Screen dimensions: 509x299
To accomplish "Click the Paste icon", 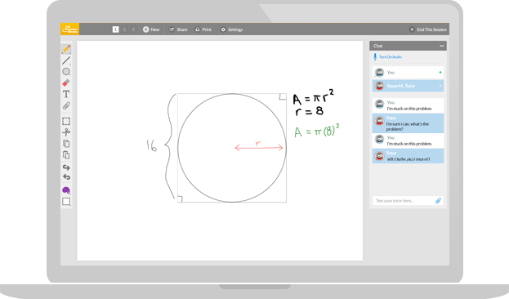I will 66,155.
